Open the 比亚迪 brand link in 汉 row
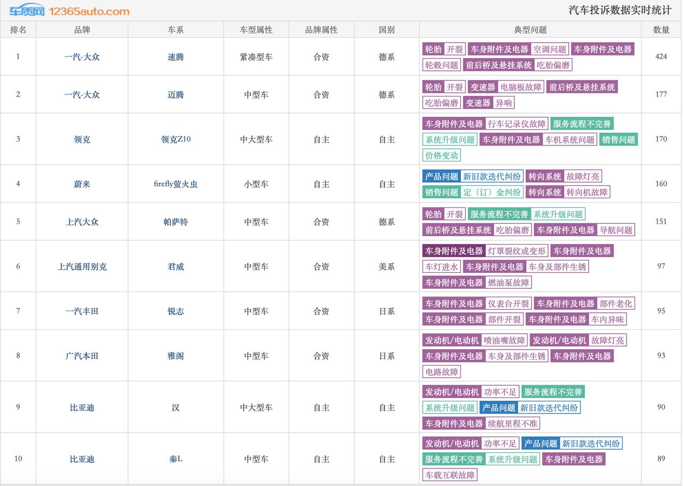The image size is (683, 486). pos(82,408)
